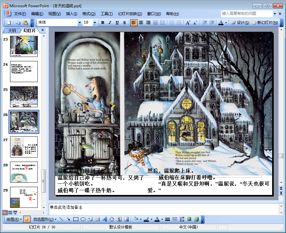Toggle Italic formatting
This screenshot has height=233, width=286.
(x=110, y=23)
